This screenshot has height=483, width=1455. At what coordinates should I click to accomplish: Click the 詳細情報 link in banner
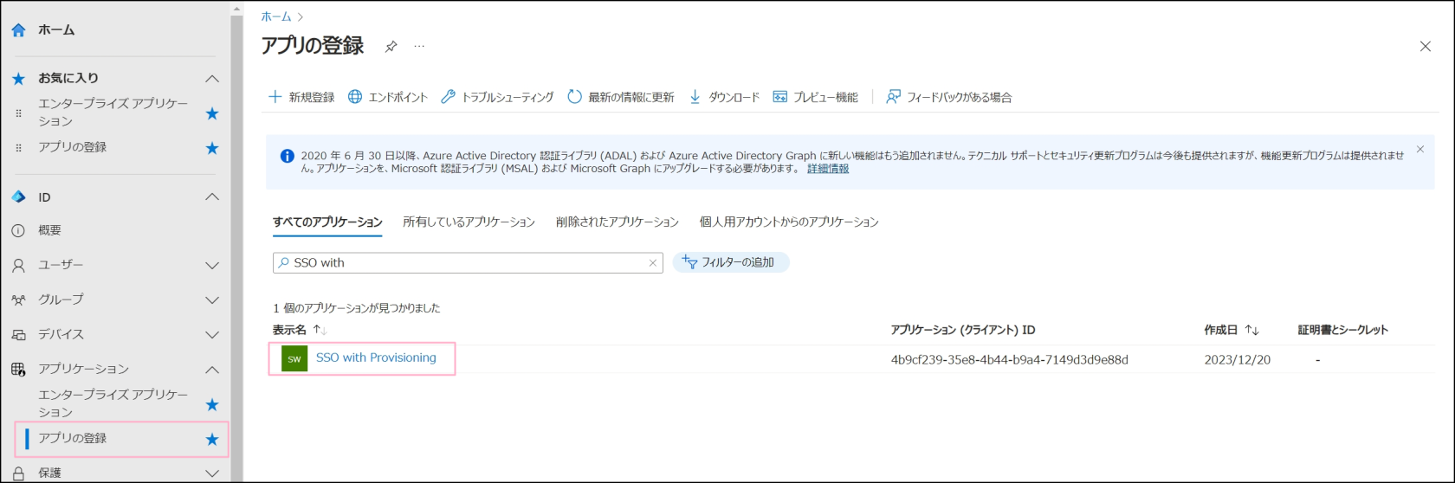tap(828, 169)
